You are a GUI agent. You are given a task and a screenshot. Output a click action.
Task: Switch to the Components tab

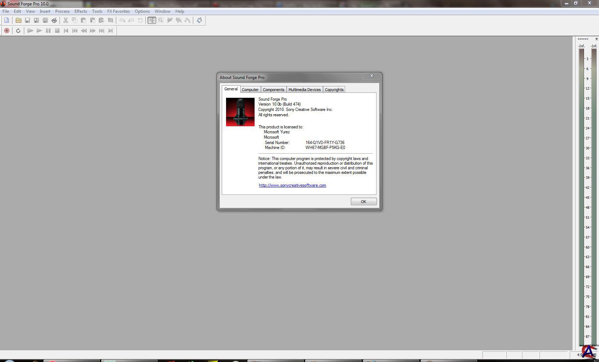273,90
